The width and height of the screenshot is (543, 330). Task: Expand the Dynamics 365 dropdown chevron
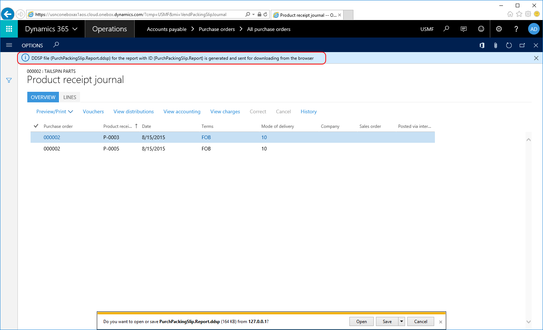(75, 29)
